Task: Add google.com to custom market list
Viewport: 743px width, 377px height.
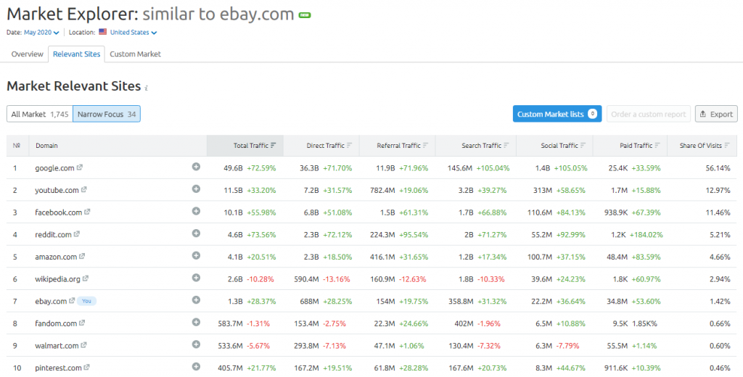Action: [x=196, y=167]
